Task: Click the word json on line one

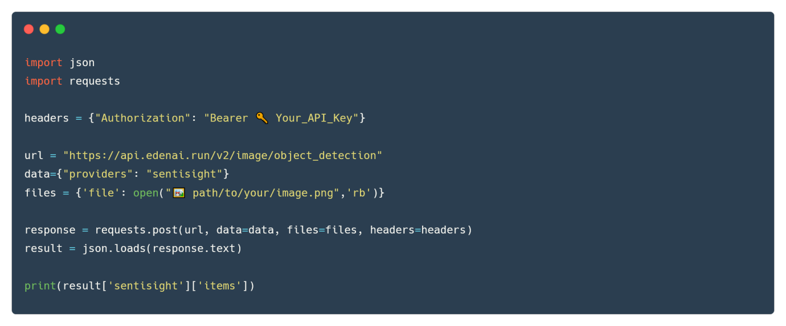Action: pos(82,63)
